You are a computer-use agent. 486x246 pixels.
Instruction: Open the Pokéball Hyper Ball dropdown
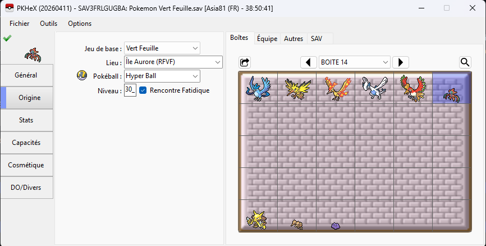pyautogui.click(x=162, y=76)
